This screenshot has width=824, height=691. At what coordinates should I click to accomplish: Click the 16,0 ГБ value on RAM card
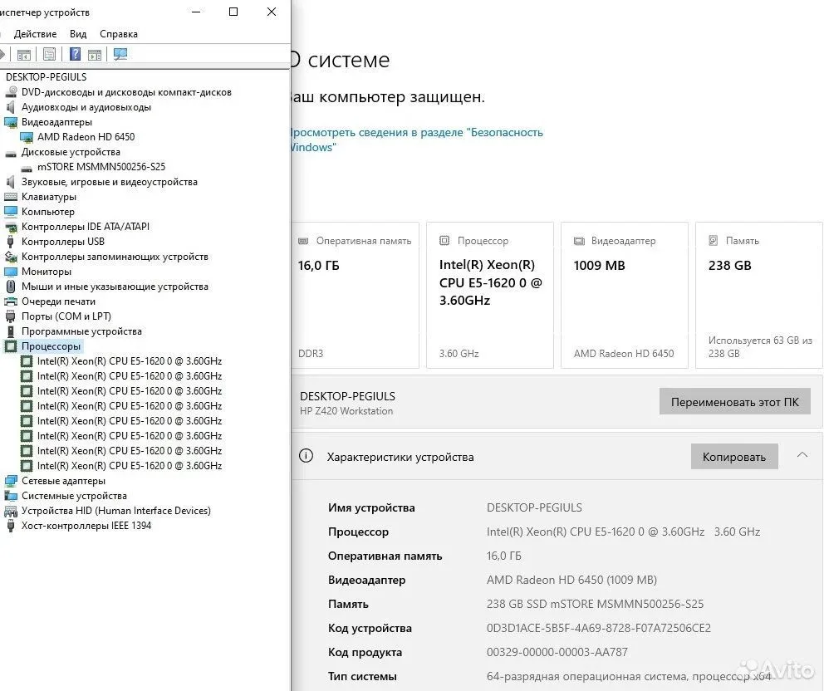pyautogui.click(x=318, y=266)
